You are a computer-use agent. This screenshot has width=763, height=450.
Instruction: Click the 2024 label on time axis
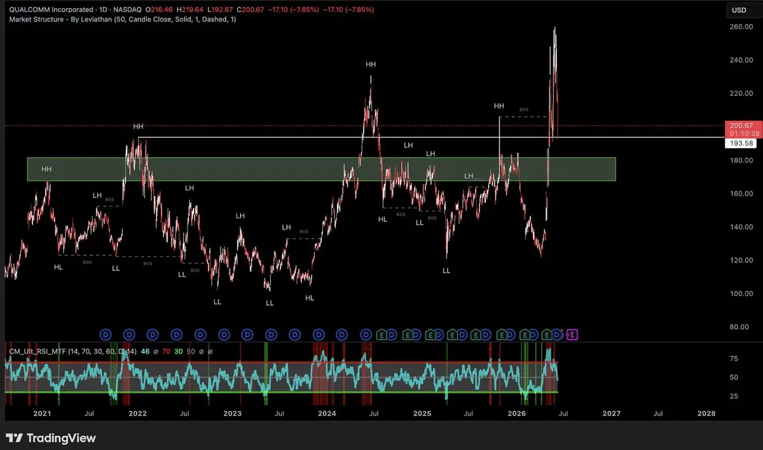327,414
